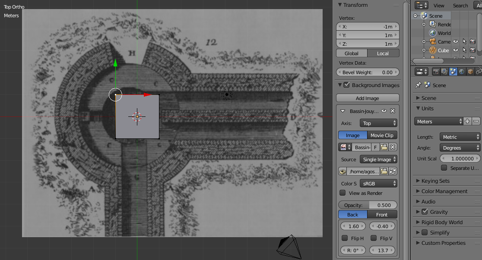
Task: Open the outliner View menu
Action: click(439, 6)
